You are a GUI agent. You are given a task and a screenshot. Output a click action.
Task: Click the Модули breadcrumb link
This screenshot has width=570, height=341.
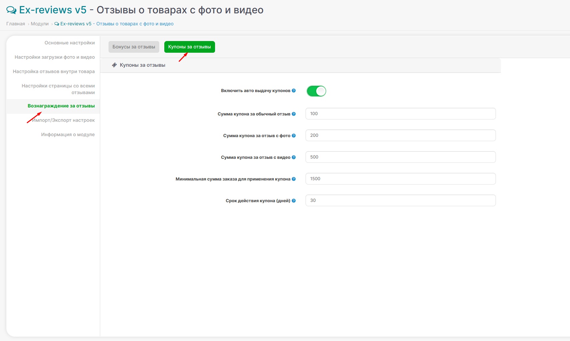(x=40, y=24)
